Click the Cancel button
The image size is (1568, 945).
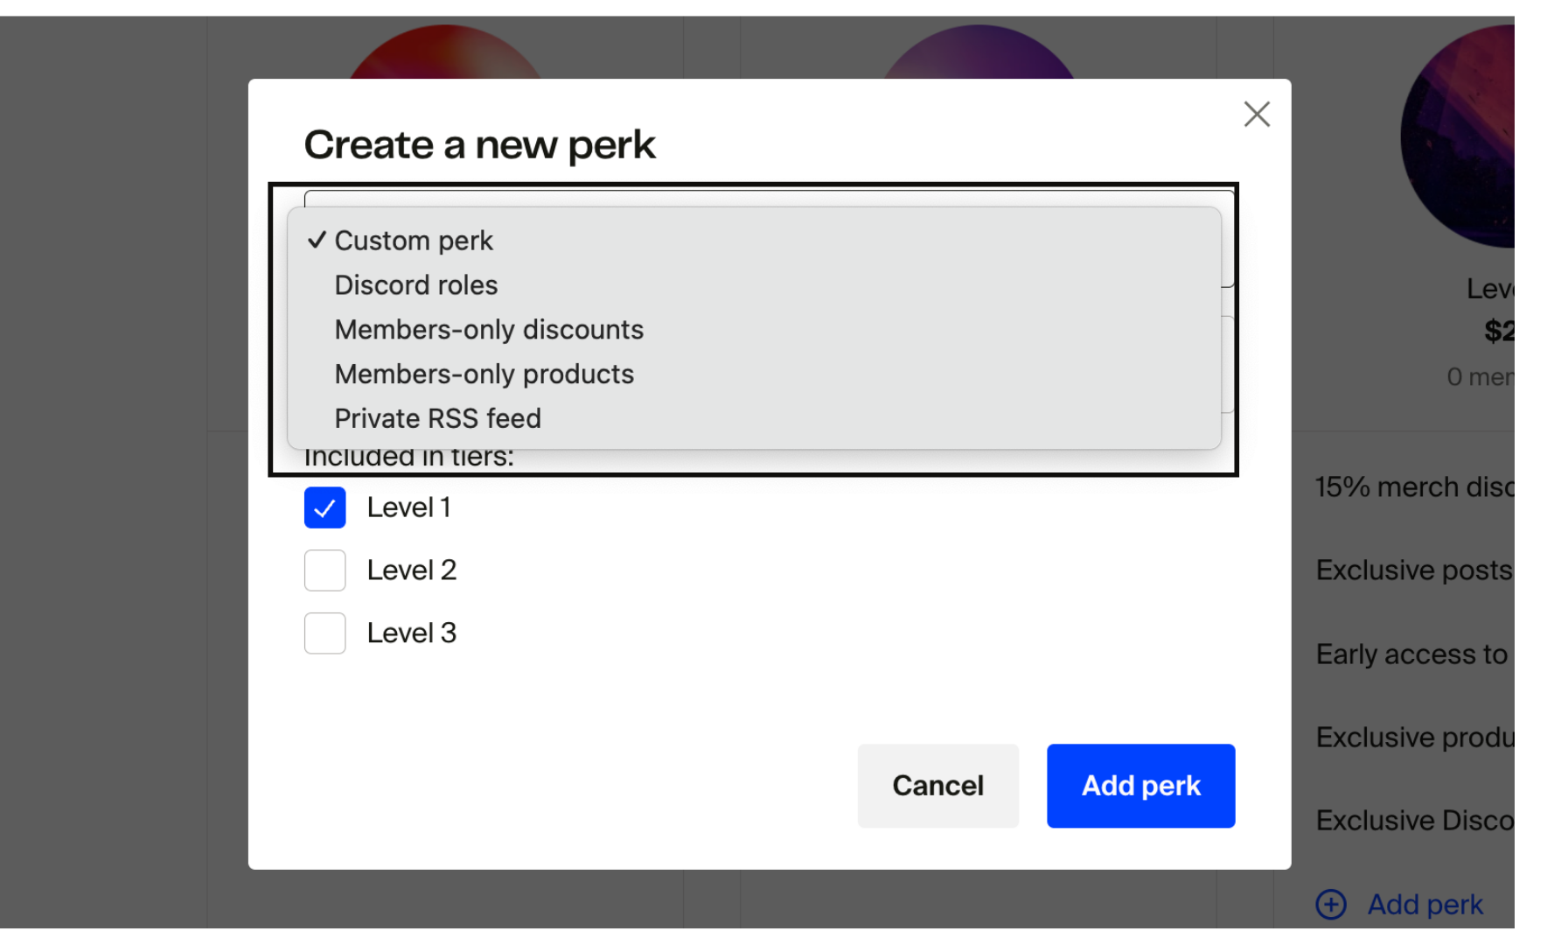pyautogui.click(x=937, y=785)
